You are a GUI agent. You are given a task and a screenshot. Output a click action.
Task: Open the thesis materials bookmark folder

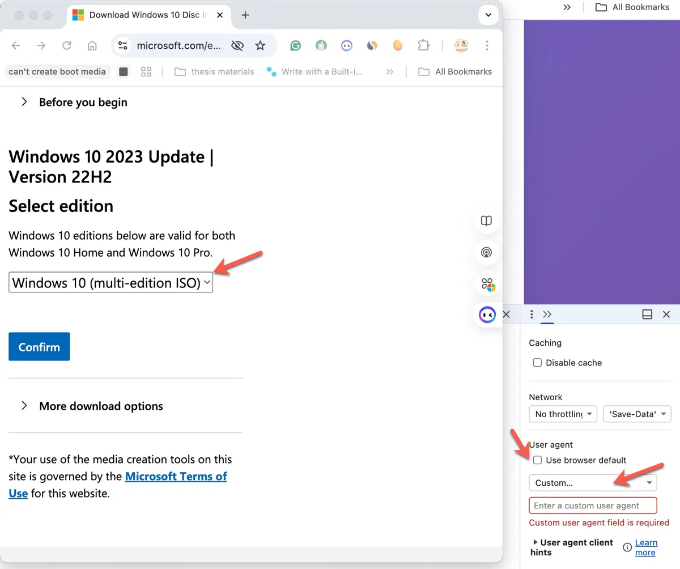point(215,71)
